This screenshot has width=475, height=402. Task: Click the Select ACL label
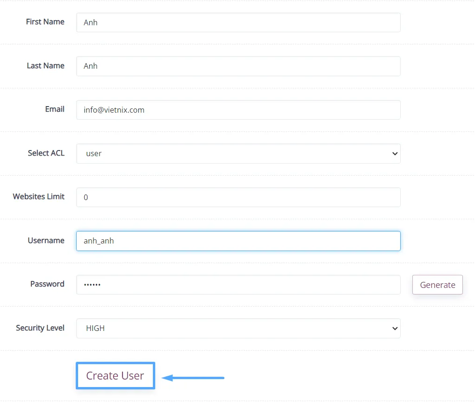tap(46, 153)
